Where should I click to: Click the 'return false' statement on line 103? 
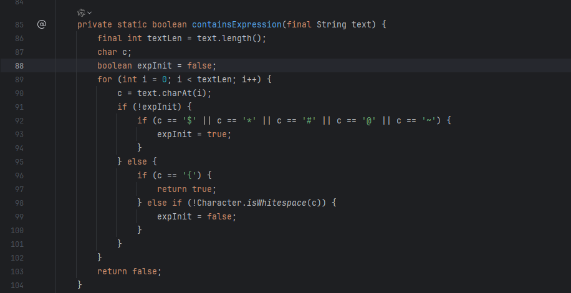128,271
